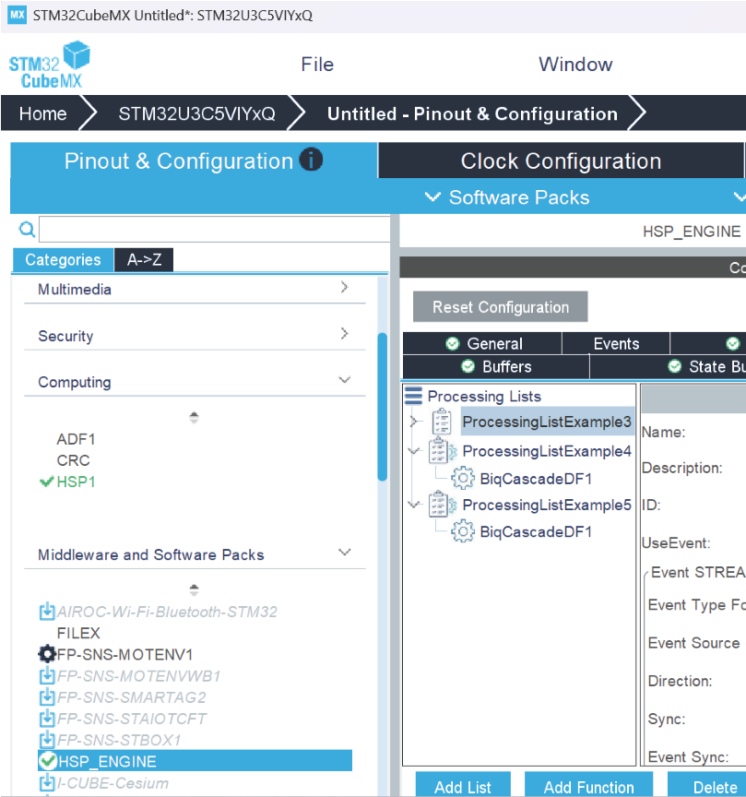Select ProcessingListExample5 text row
The width and height of the screenshot is (746, 797).
[x=547, y=505]
